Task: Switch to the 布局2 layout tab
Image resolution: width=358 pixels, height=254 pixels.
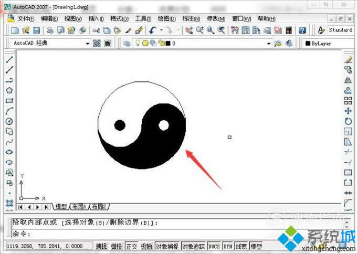Action: [x=99, y=207]
